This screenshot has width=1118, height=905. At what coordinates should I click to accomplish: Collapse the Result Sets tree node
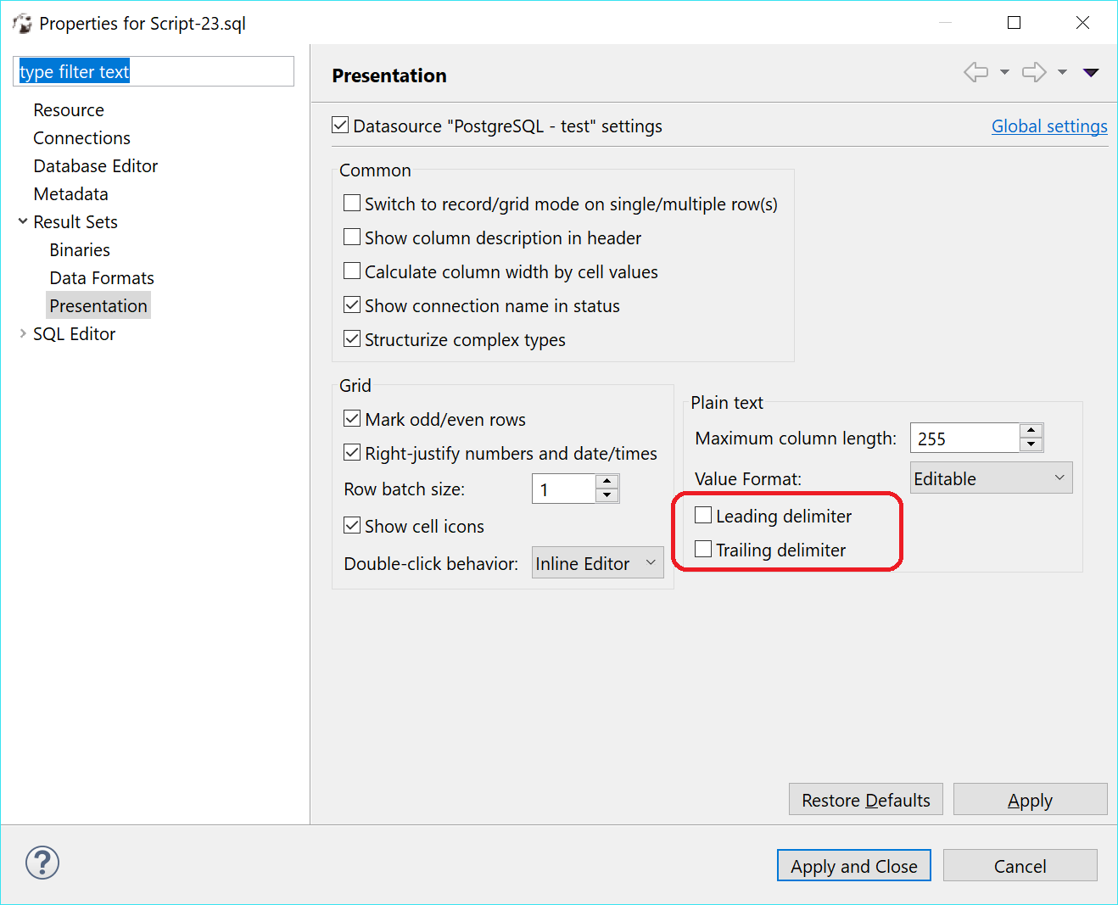click(21, 221)
